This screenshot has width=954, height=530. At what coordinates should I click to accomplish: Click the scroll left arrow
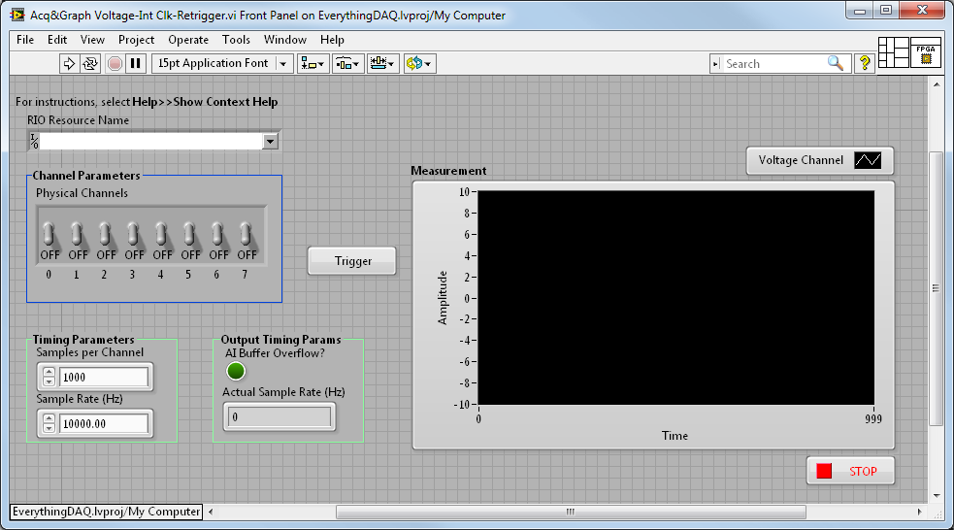pos(211,512)
